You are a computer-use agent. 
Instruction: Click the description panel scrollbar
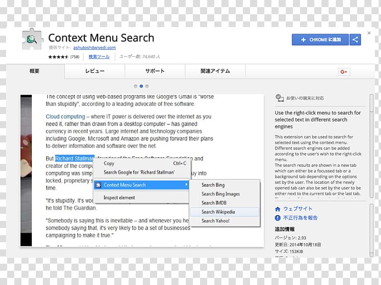coord(371,146)
